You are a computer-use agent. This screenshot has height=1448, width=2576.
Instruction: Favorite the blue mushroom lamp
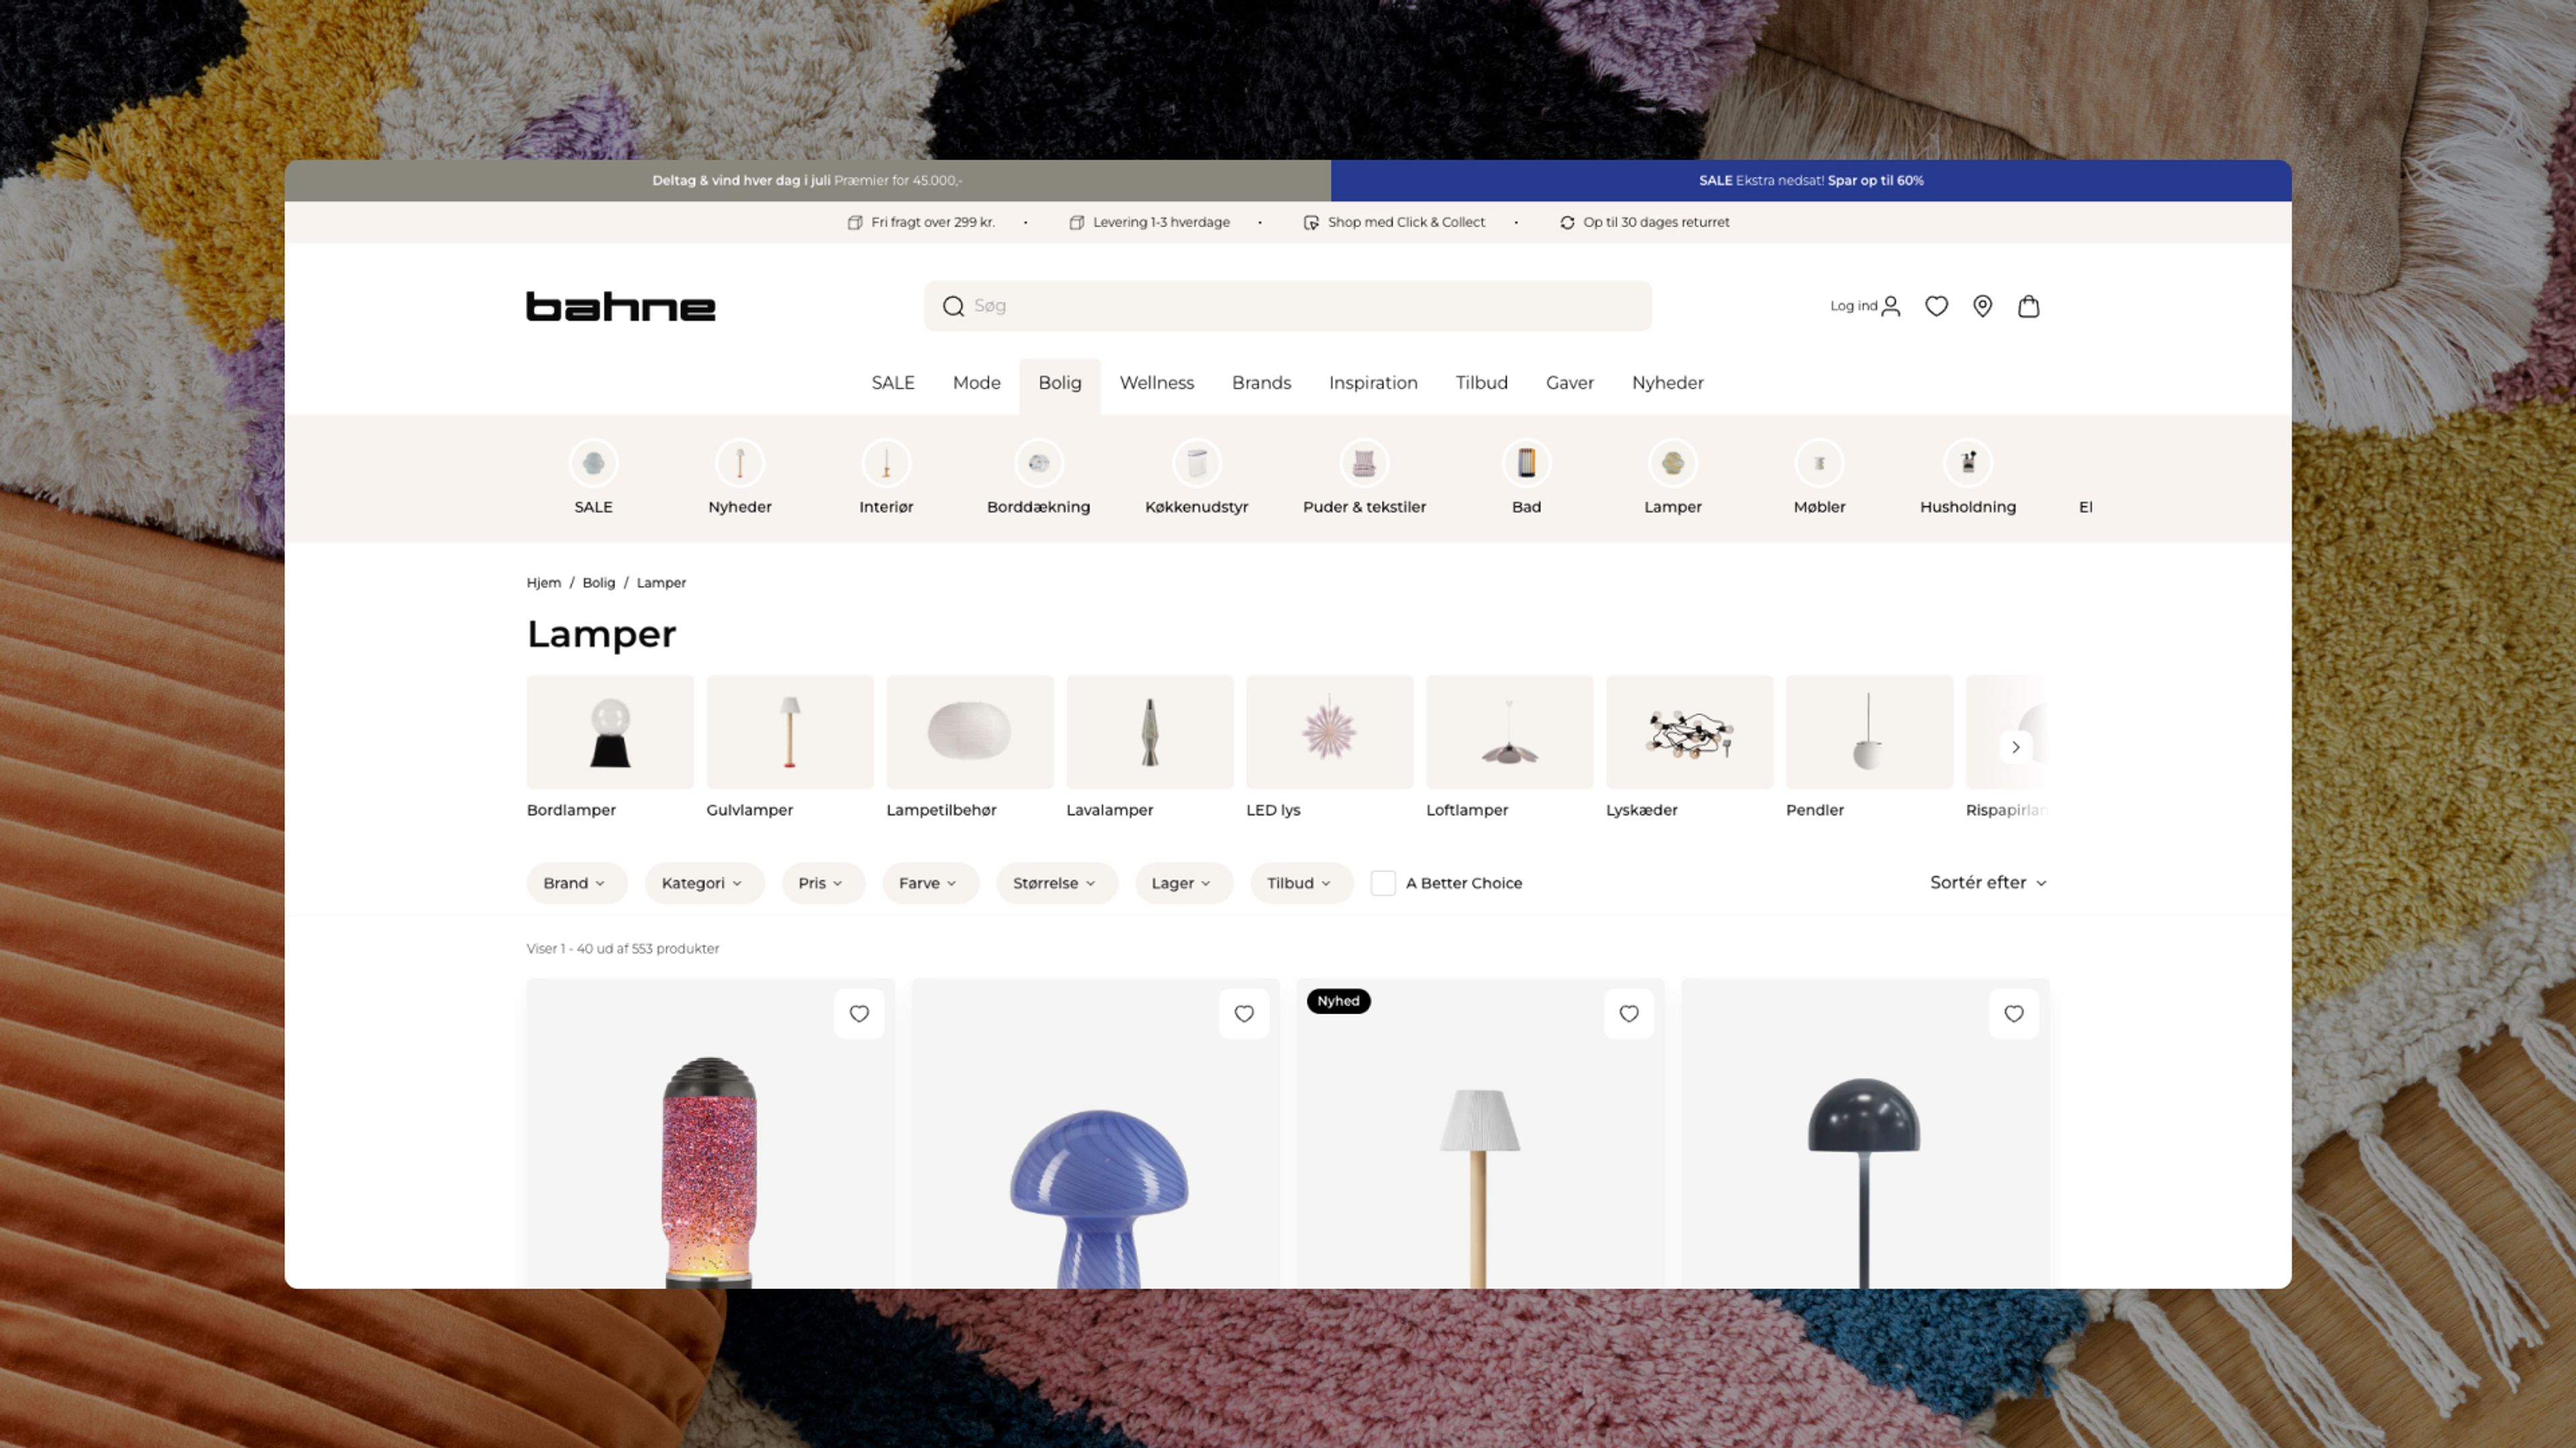point(1243,1014)
